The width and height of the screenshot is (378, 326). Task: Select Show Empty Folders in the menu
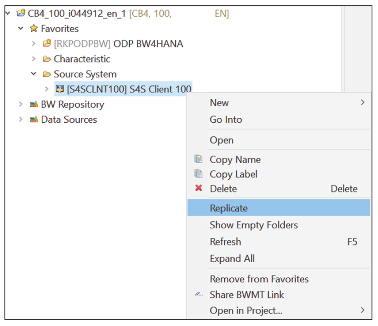click(253, 225)
